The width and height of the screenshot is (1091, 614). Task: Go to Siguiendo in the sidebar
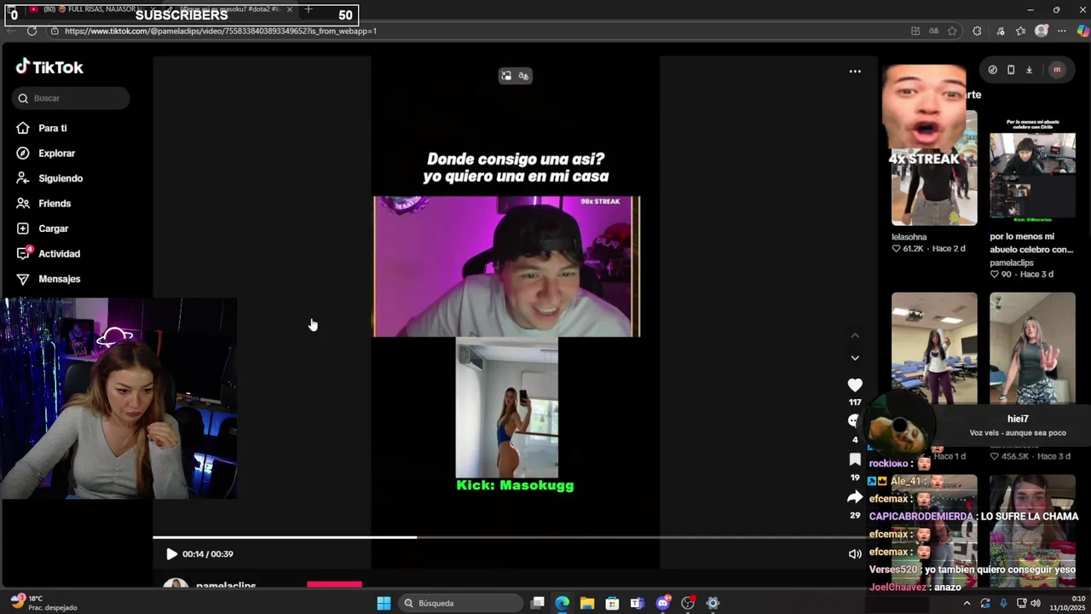point(60,178)
